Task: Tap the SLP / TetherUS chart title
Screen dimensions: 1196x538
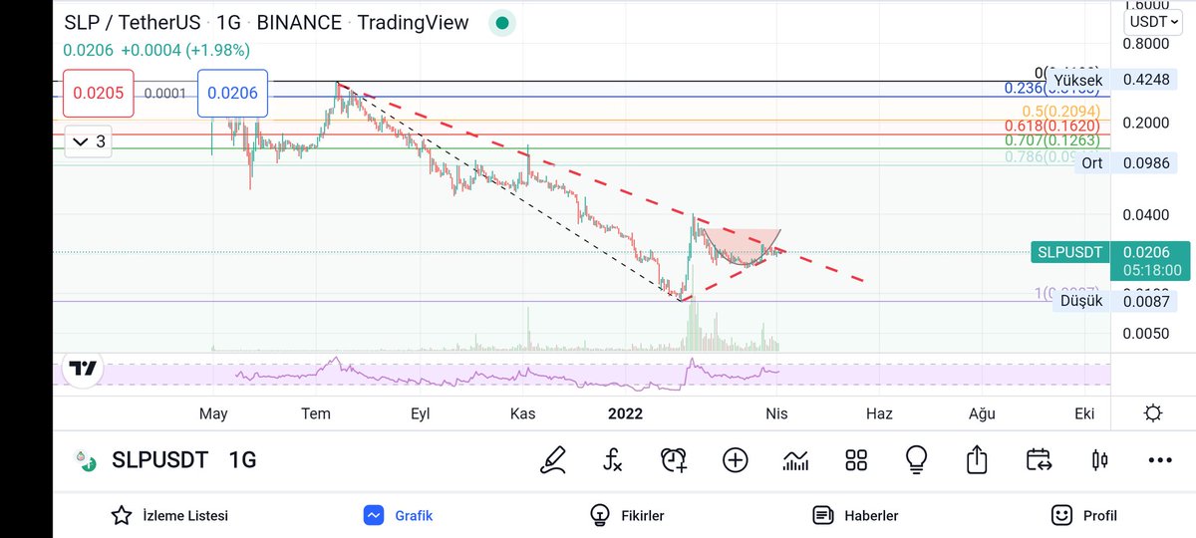Action: [132, 22]
